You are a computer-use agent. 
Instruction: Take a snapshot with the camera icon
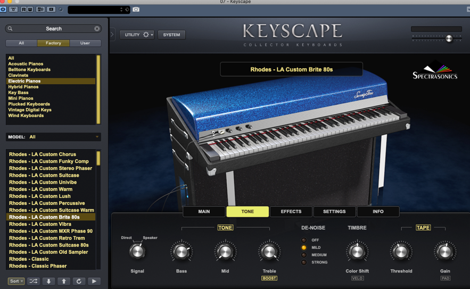point(136,10)
